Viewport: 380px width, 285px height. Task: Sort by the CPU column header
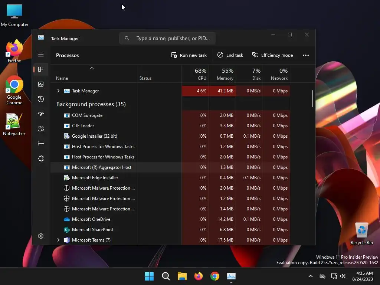click(x=195, y=74)
